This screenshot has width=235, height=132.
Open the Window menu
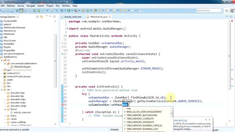pos(66,6)
